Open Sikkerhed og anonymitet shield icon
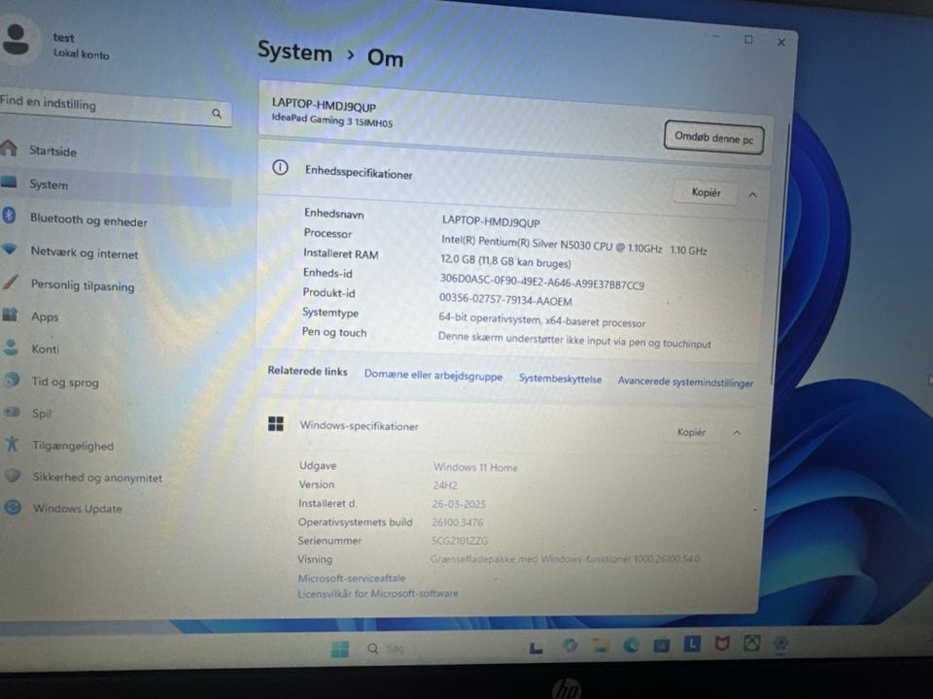This screenshot has height=699, width=933. coord(13,476)
